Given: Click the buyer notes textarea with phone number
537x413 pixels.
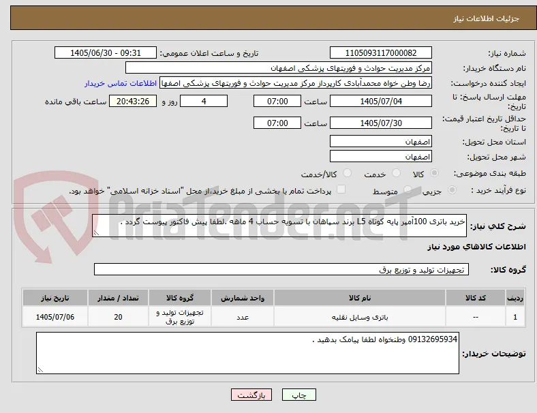Looking at the screenshot, I should click(x=247, y=353).
